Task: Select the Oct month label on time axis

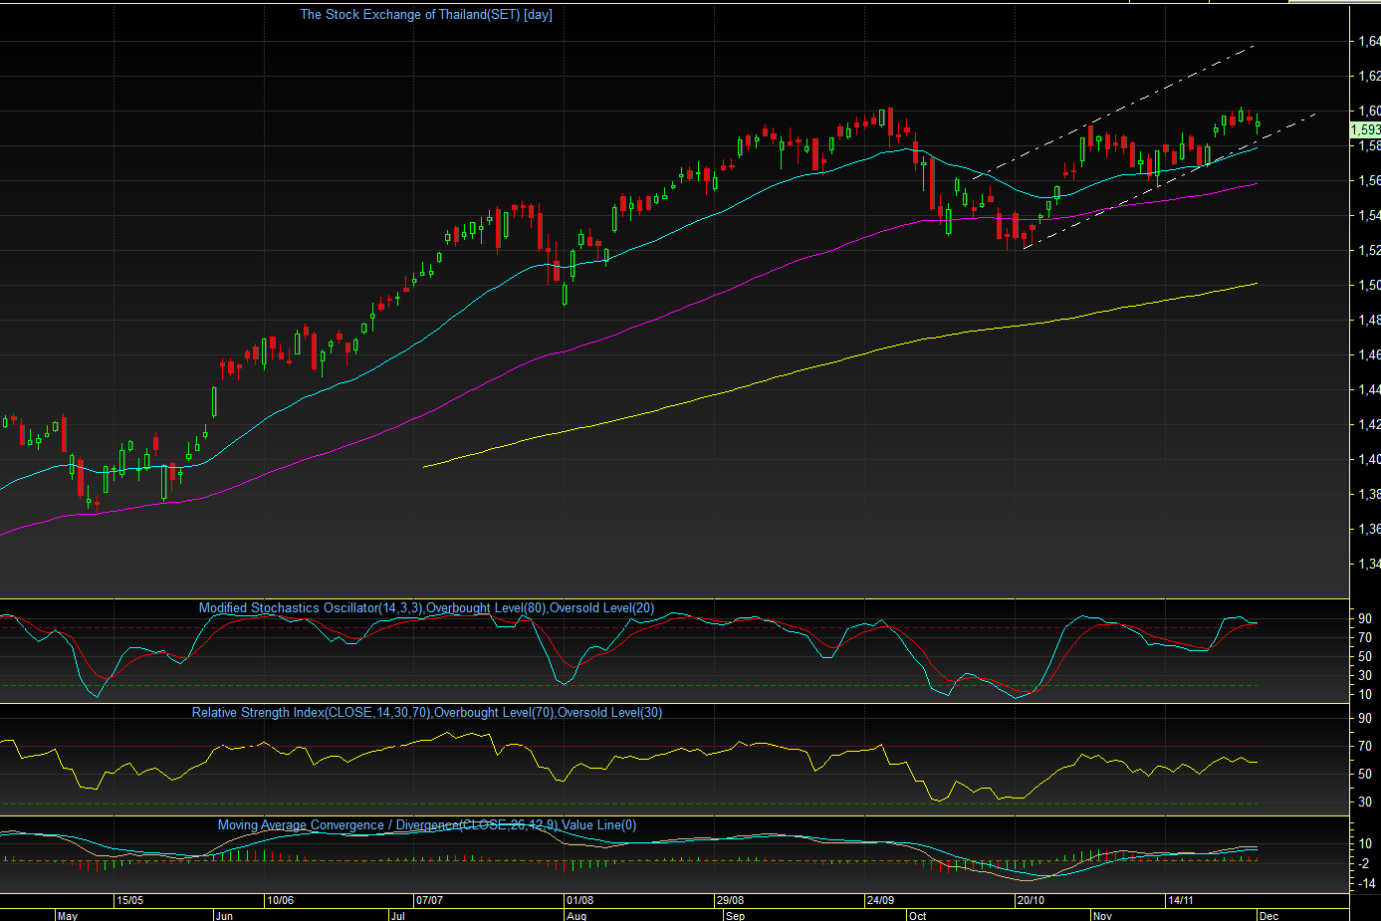Action: [x=917, y=915]
